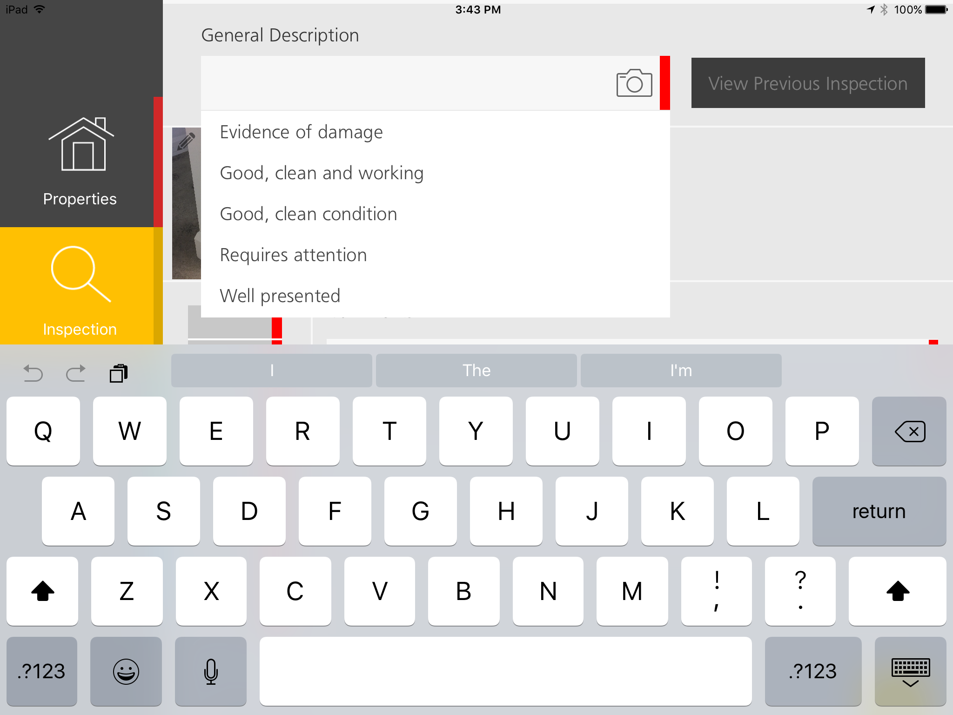Select 'Evidence of damage' suggestion
Screen dimensions: 953x715
point(435,132)
